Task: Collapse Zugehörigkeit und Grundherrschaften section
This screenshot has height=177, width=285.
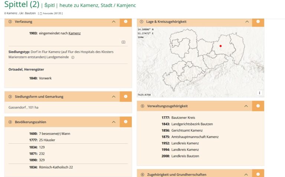Action: pyautogui.click(x=246, y=174)
